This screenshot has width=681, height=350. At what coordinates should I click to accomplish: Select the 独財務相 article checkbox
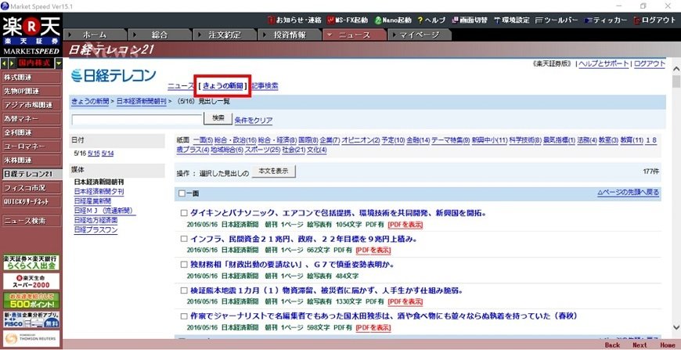pyautogui.click(x=185, y=263)
